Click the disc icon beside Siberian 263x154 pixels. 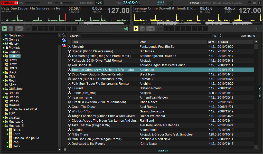coord(69,130)
